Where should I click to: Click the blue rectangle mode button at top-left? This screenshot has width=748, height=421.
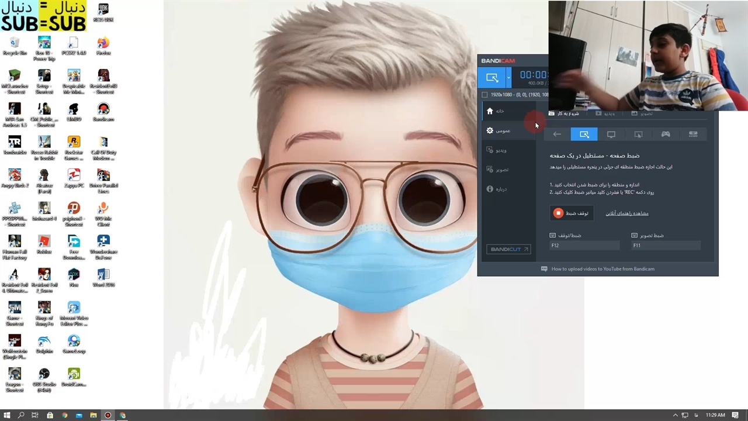(x=491, y=77)
